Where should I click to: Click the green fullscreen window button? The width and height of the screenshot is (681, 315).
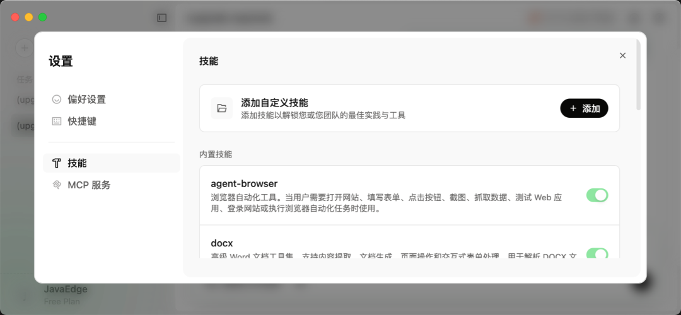point(43,18)
